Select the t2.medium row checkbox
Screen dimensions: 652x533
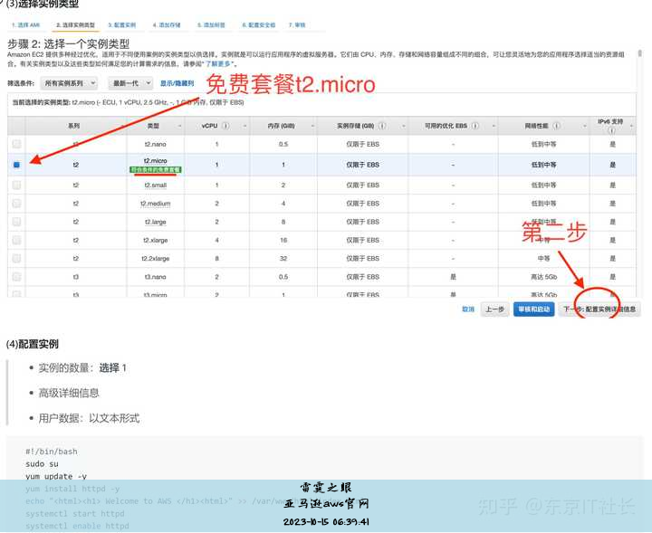(16, 203)
